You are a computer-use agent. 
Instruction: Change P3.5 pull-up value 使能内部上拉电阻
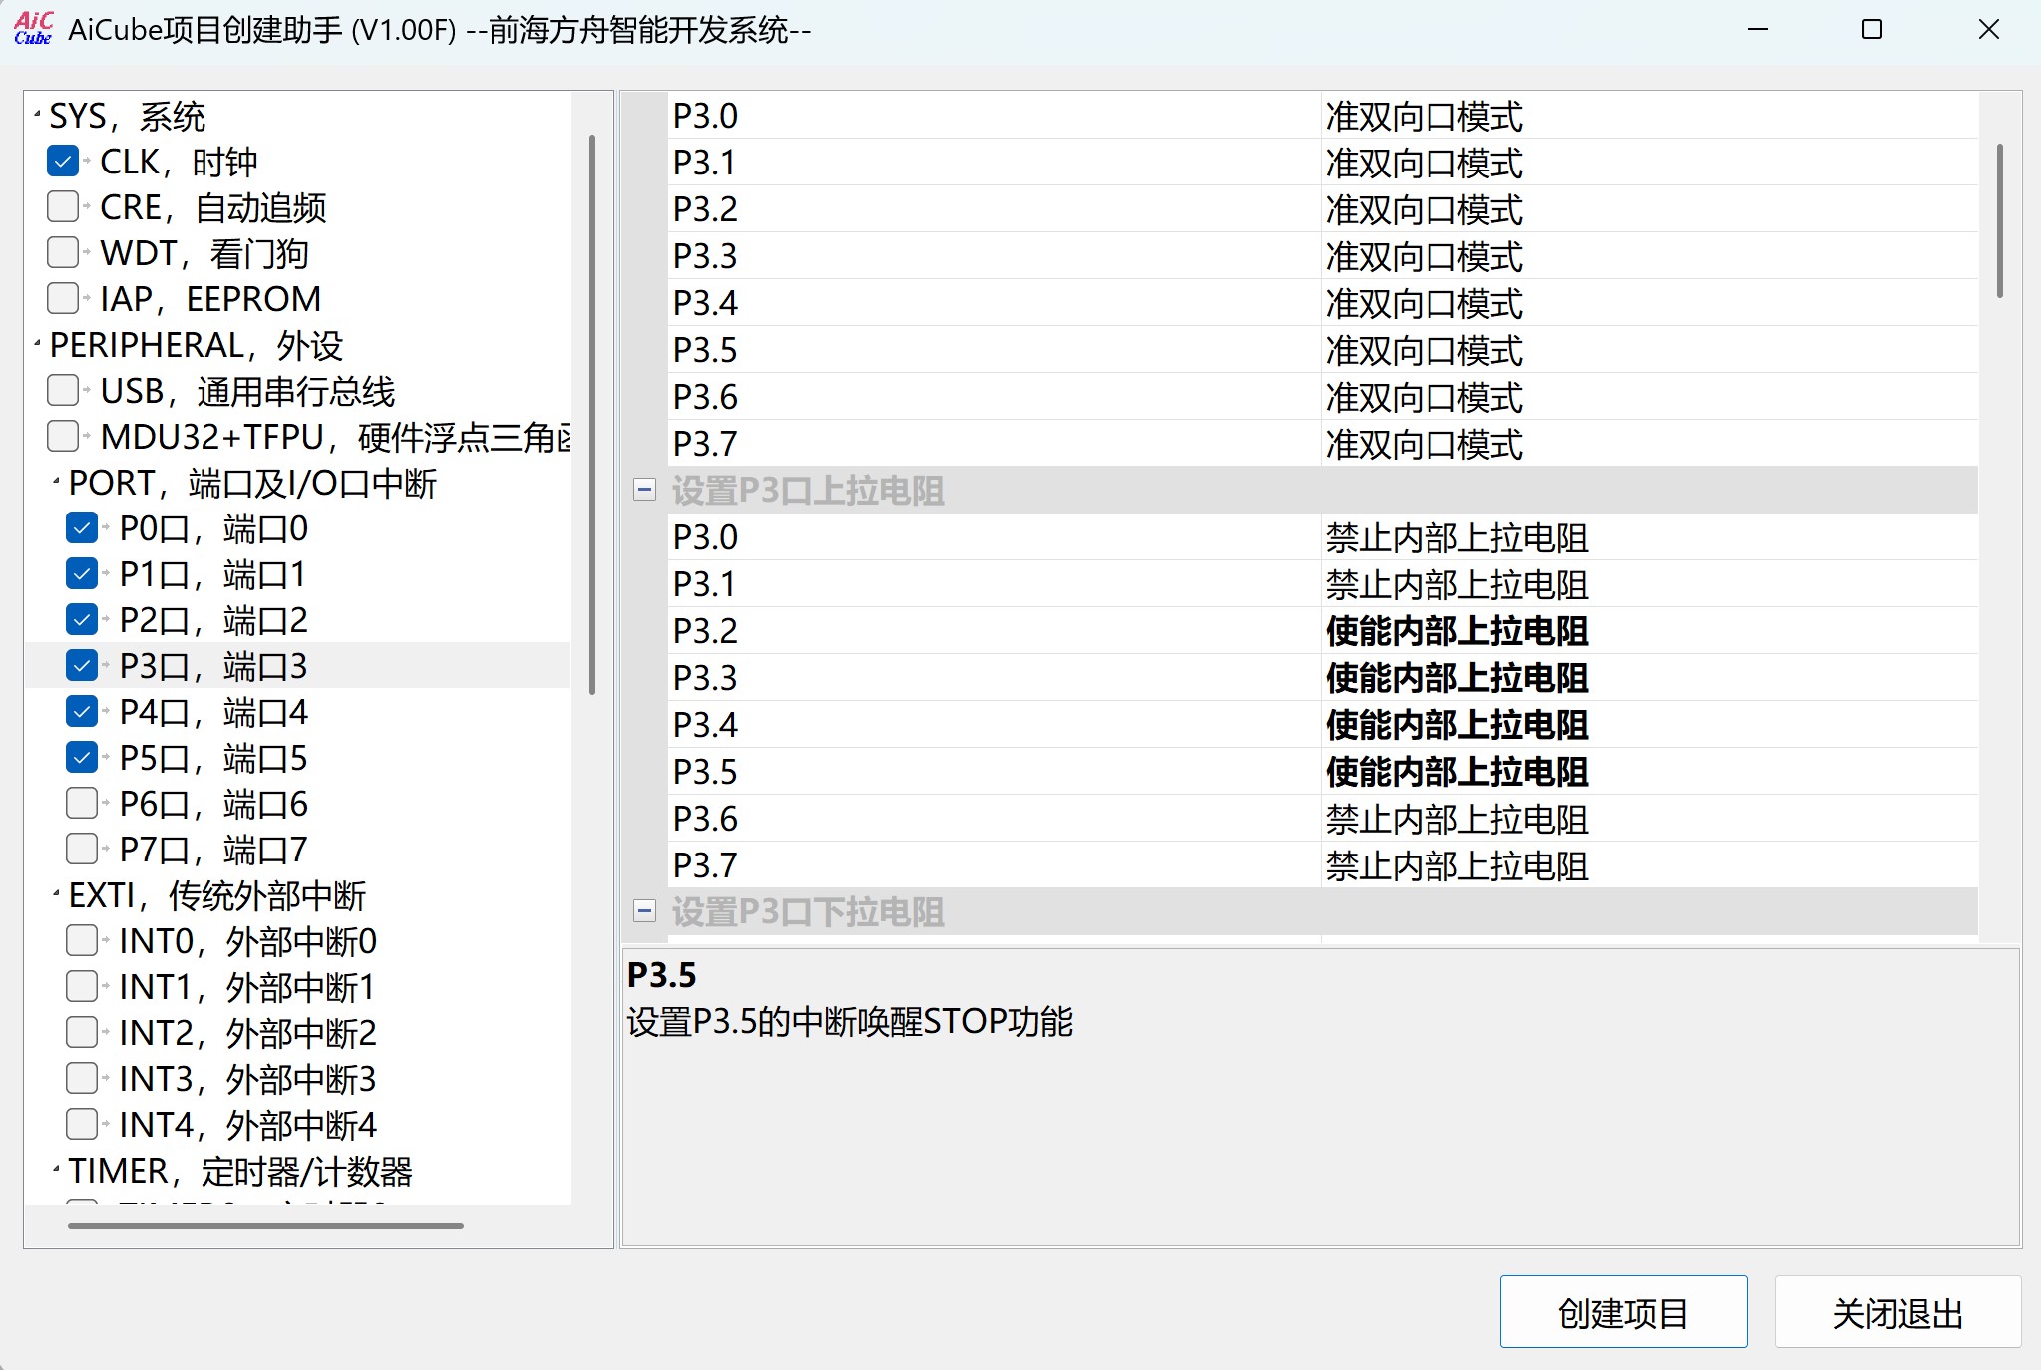coord(1649,772)
